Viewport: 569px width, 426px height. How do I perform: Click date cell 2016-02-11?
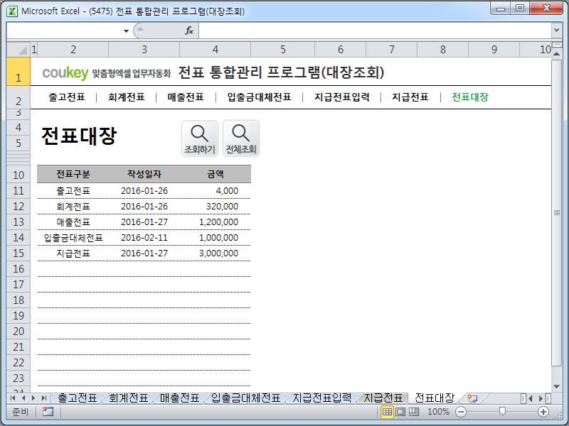click(x=144, y=238)
